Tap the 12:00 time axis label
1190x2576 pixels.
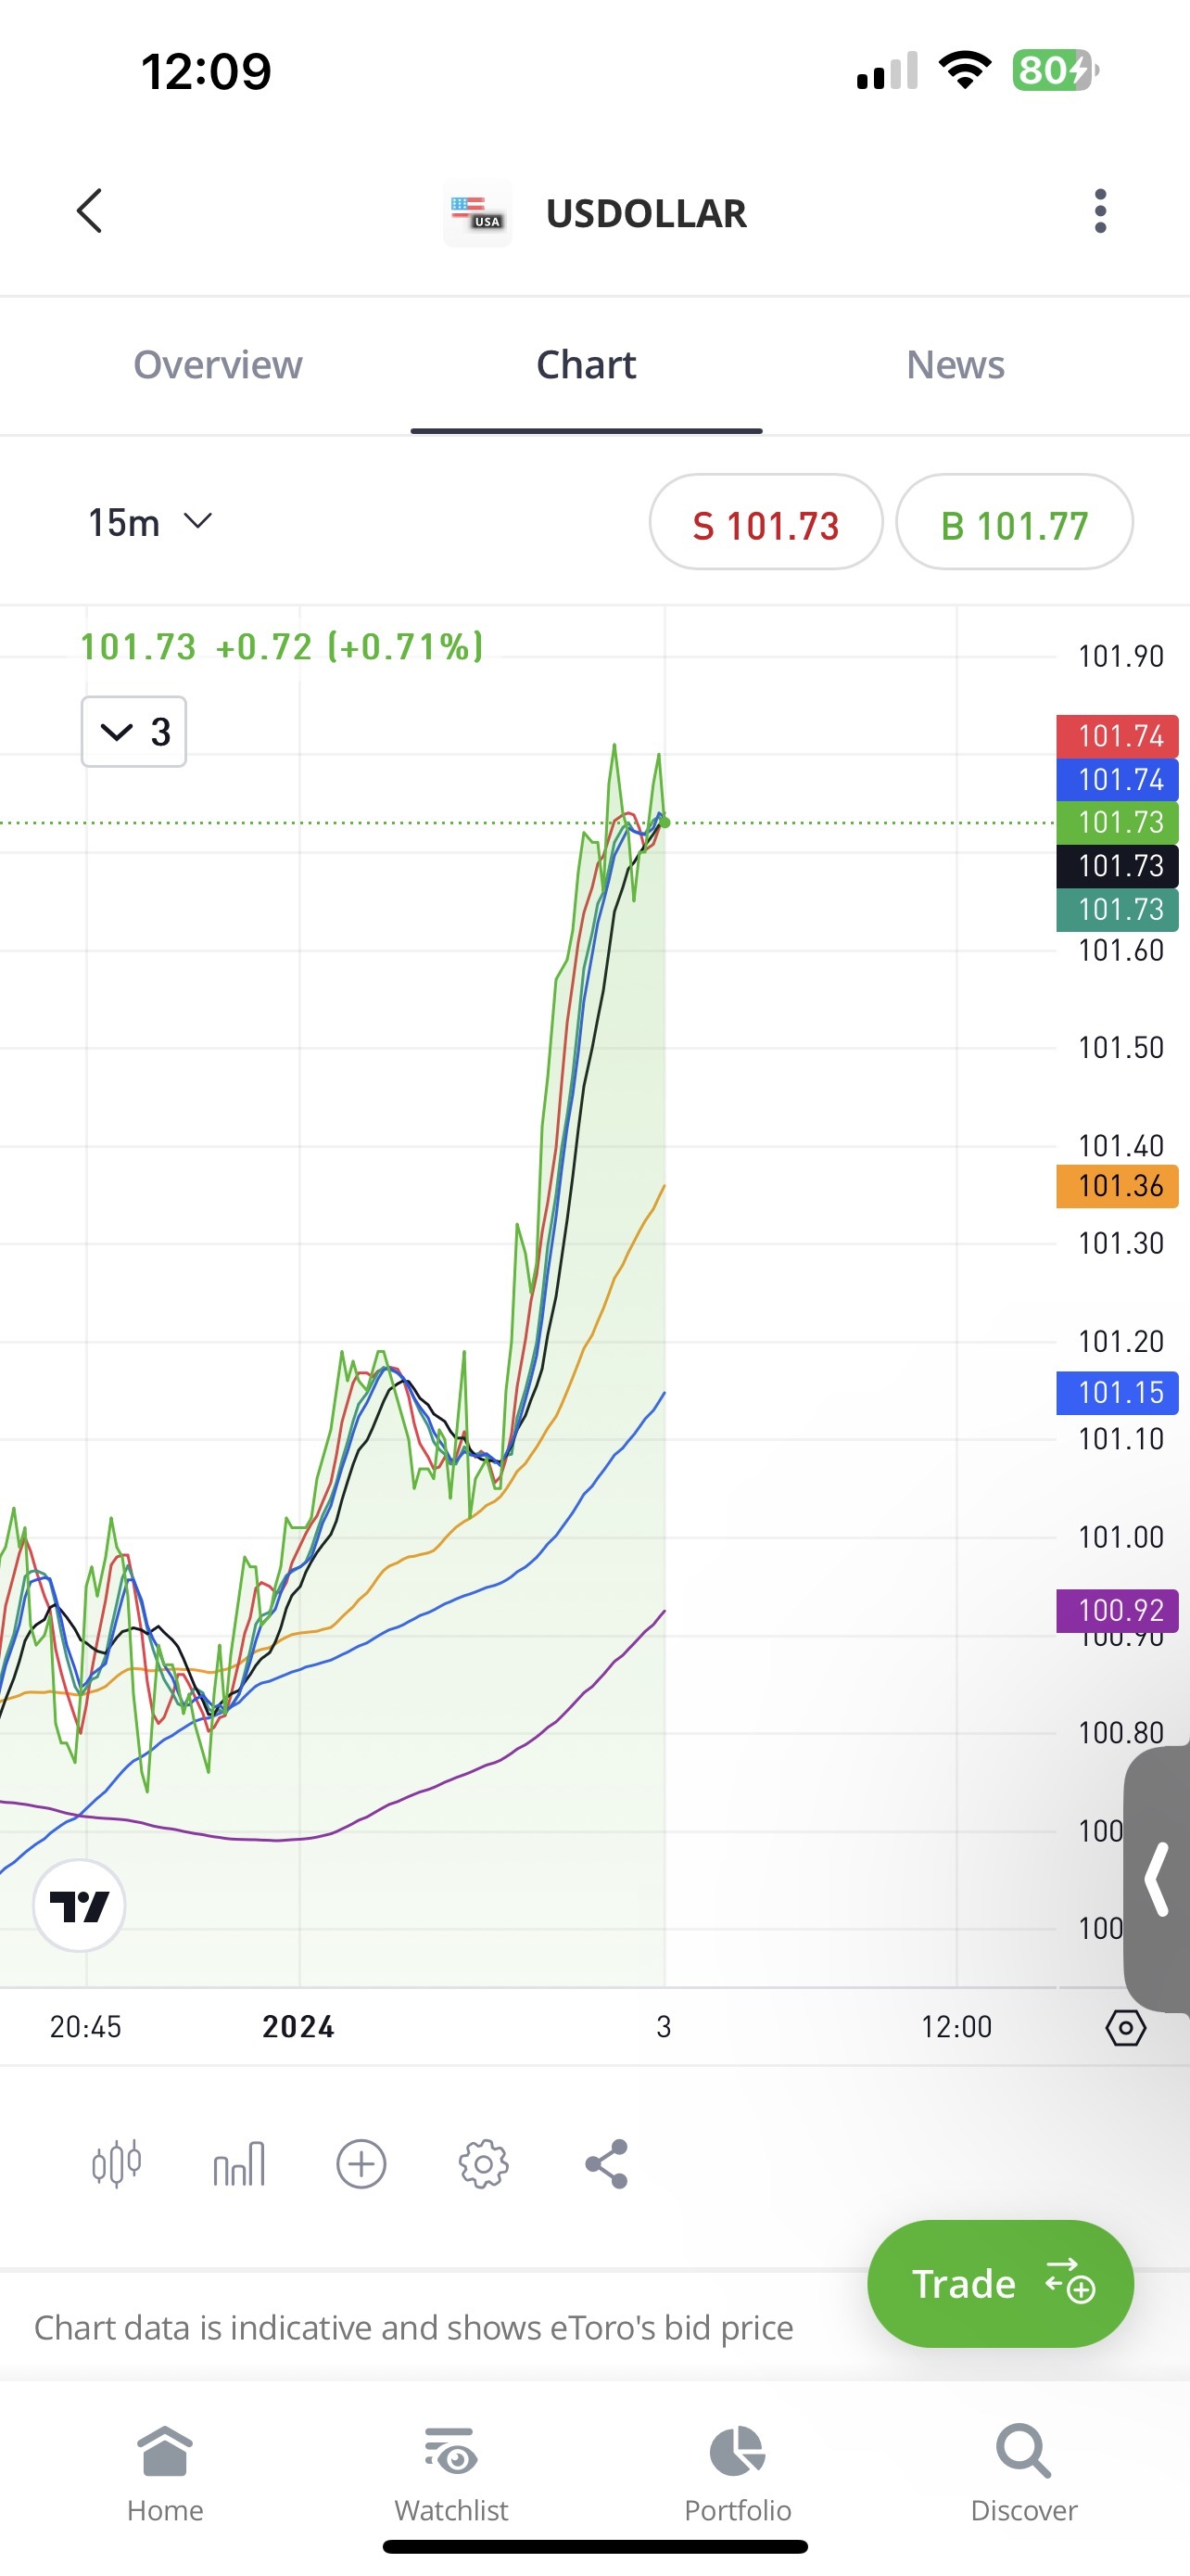point(956,2027)
